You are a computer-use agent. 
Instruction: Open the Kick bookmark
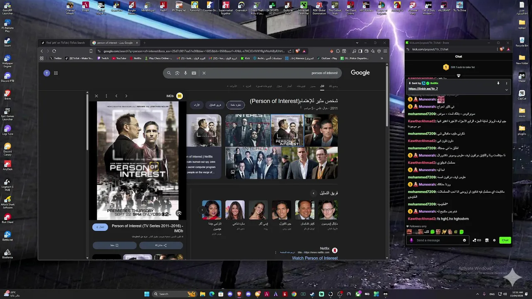[245, 59]
